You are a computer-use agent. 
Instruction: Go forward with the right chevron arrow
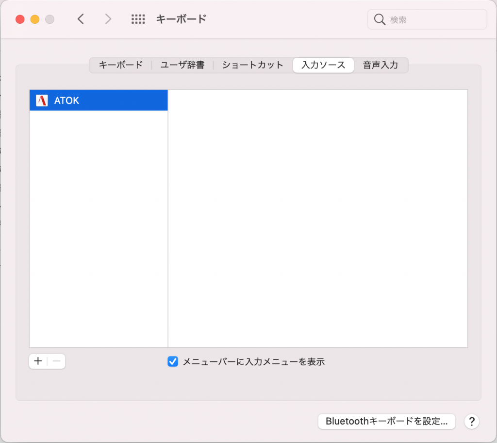point(108,19)
